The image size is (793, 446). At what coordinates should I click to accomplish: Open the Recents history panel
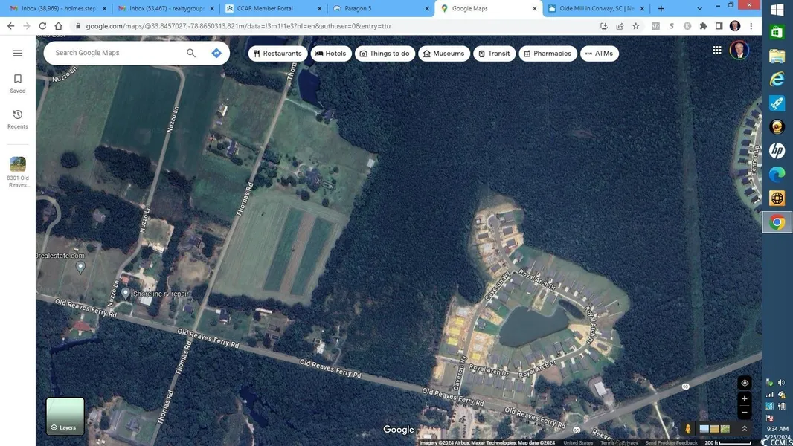coord(18,119)
